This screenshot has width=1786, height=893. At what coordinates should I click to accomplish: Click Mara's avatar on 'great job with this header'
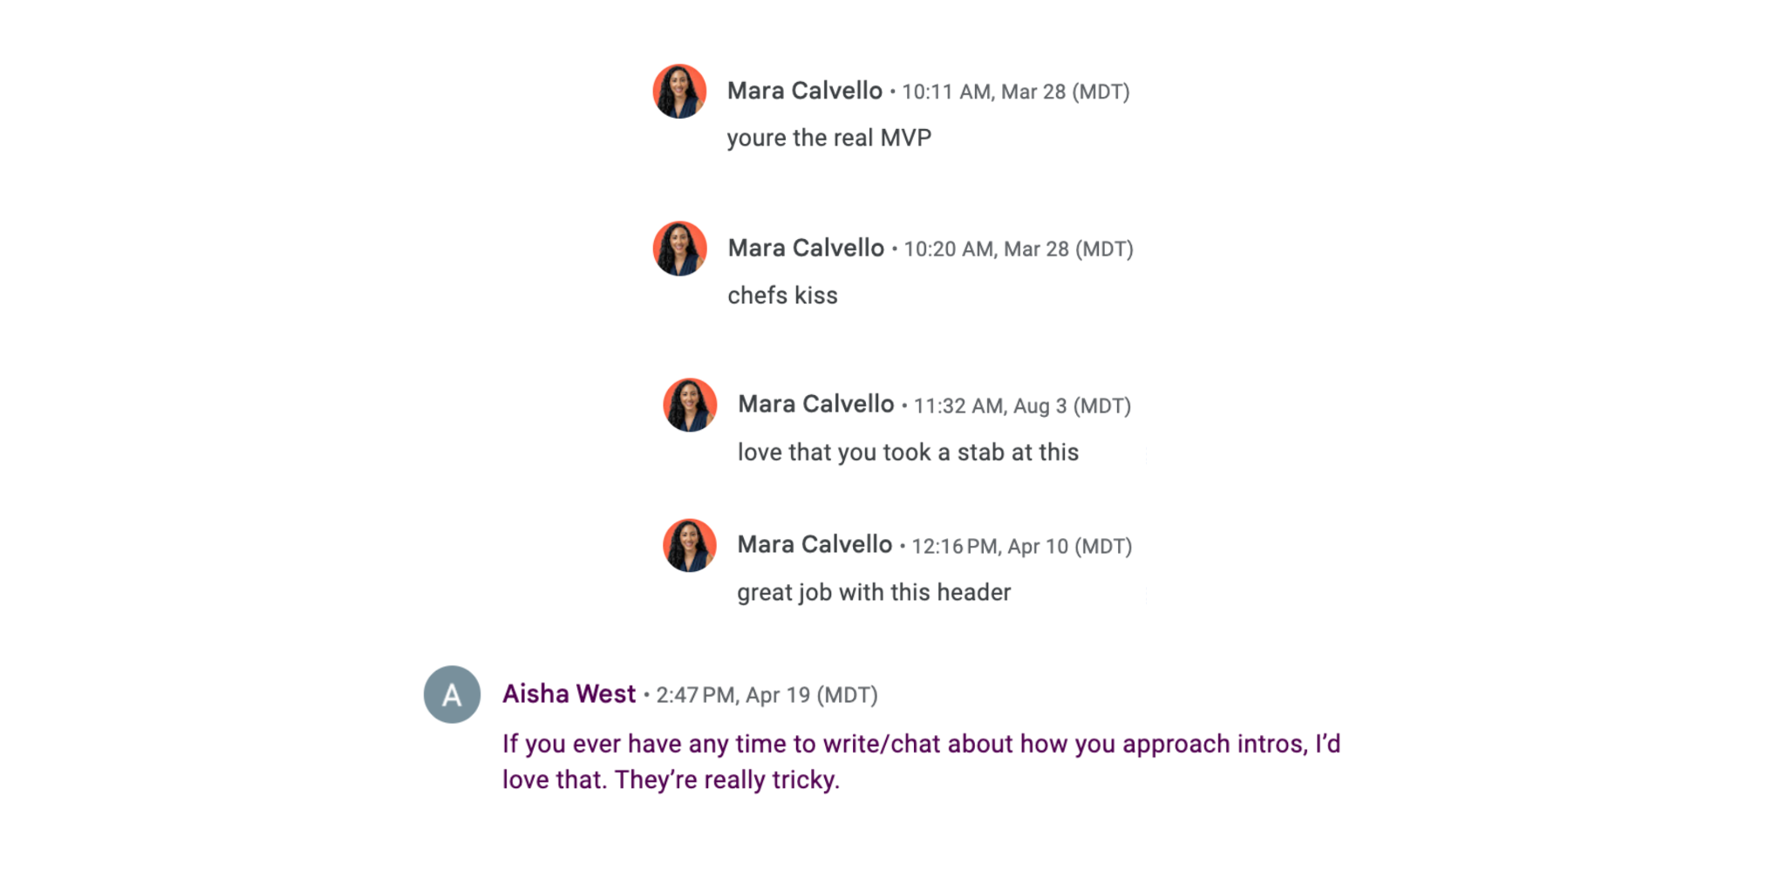click(690, 545)
